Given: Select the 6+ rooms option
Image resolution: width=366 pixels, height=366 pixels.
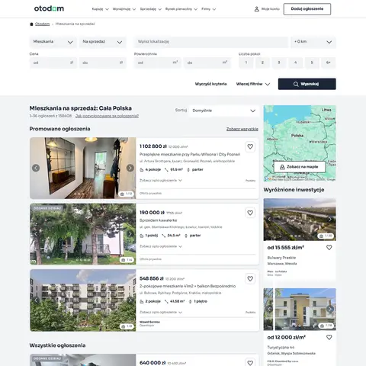Looking at the screenshot, I should click(x=329, y=63).
